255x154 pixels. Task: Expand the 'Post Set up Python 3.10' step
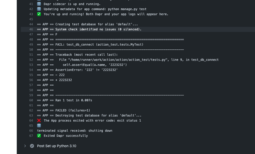click(x=25, y=146)
